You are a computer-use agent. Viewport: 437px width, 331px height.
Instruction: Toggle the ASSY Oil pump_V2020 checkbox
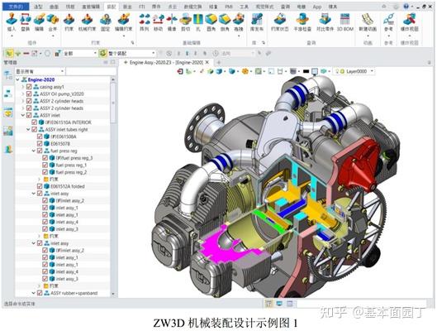29,94
